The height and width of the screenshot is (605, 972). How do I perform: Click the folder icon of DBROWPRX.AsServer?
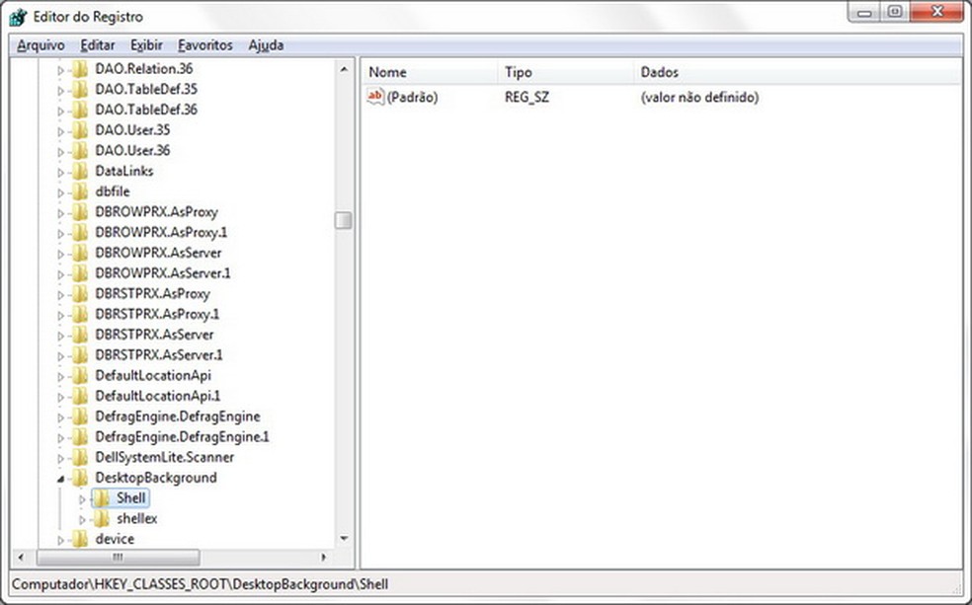[x=80, y=253]
